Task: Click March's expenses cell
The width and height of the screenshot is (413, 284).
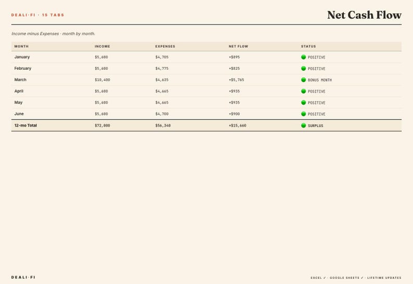Action: point(162,80)
